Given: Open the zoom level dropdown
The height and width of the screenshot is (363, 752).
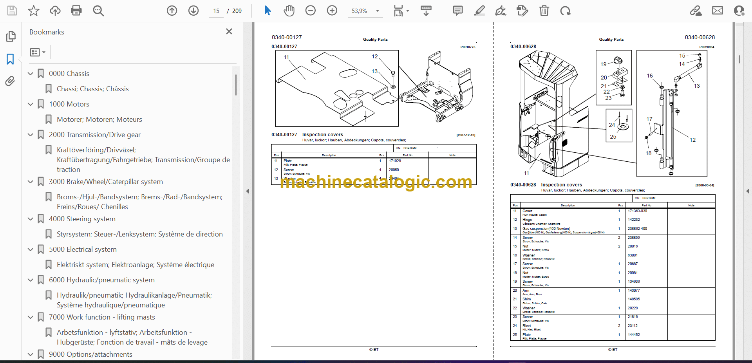Looking at the screenshot, I should click(x=378, y=11).
